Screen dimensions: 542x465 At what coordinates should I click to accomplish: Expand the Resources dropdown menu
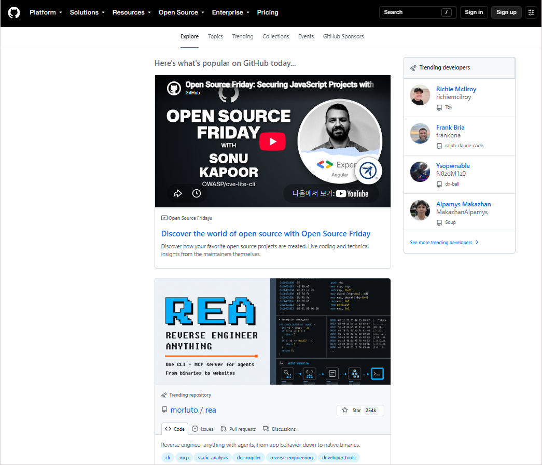pyautogui.click(x=132, y=12)
